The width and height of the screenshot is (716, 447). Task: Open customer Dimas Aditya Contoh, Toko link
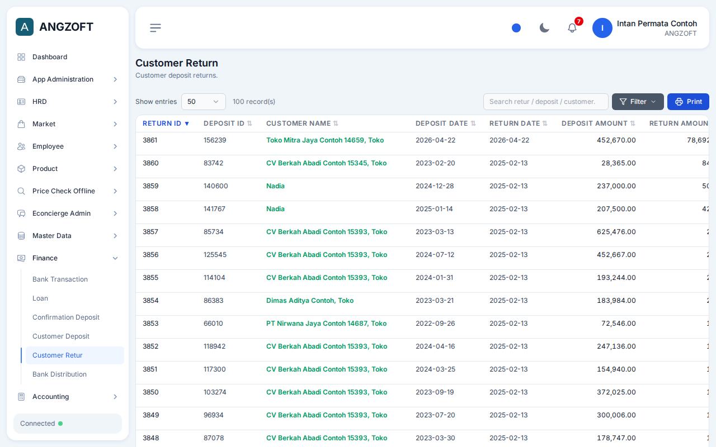tap(310, 301)
